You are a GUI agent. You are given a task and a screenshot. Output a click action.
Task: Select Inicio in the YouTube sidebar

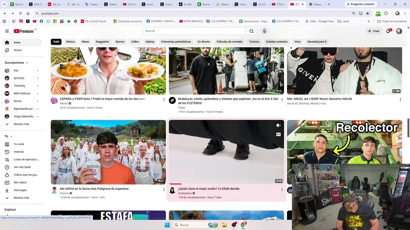coord(22,42)
